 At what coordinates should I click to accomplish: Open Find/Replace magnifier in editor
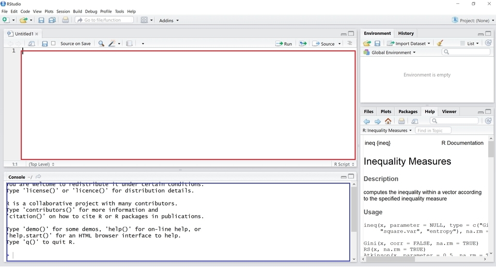pos(101,44)
